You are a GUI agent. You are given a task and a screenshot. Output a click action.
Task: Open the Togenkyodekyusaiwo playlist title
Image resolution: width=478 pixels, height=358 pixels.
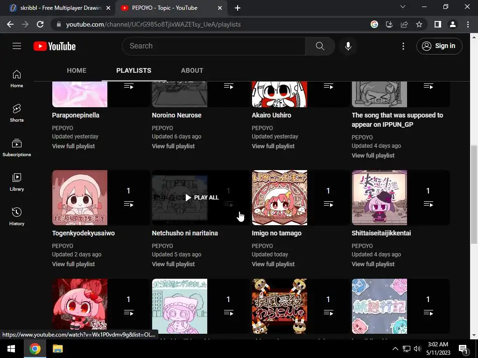tap(83, 233)
